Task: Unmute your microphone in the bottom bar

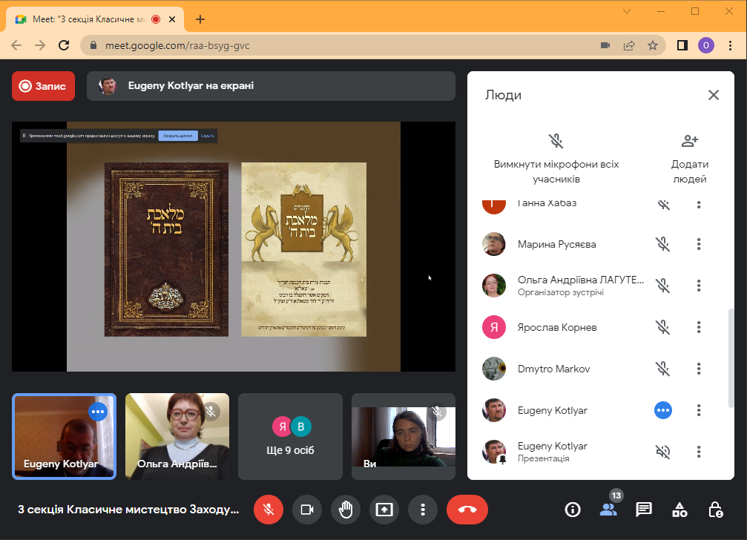Action: pyautogui.click(x=269, y=510)
